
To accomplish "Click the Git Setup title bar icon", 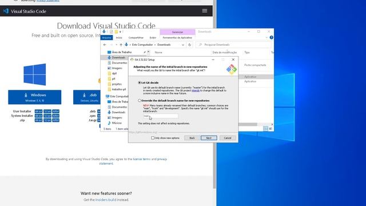I will pyautogui.click(x=132, y=60).
